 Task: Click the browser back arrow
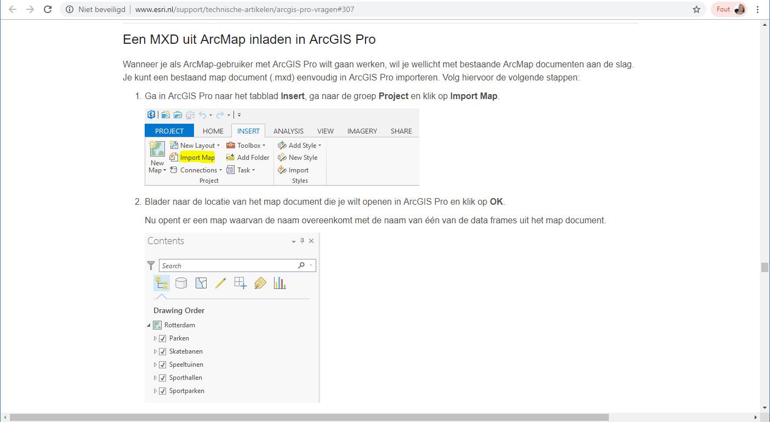[x=13, y=9]
